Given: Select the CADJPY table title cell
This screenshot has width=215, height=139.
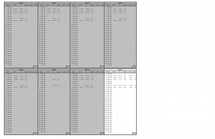Looking at the screenshot, I should point(120,70).
